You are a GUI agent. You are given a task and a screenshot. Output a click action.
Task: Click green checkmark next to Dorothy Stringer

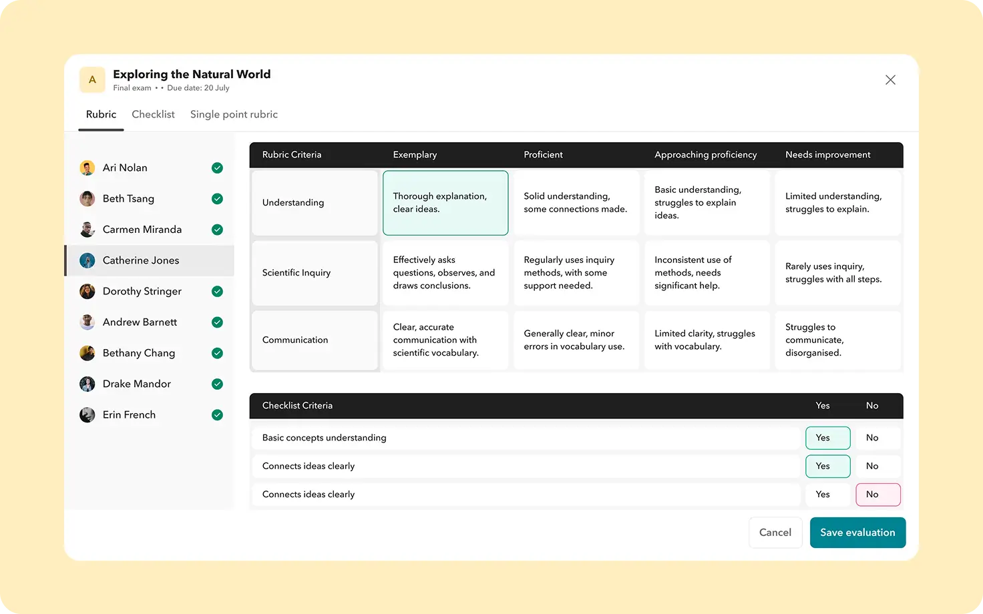click(x=217, y=292)
